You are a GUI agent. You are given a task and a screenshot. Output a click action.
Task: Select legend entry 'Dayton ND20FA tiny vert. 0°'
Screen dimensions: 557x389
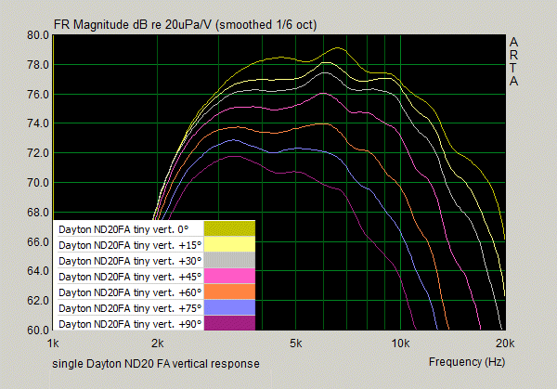tap(123, 229)
